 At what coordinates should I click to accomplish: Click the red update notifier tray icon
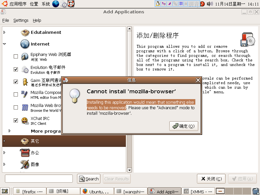point(202,4)
